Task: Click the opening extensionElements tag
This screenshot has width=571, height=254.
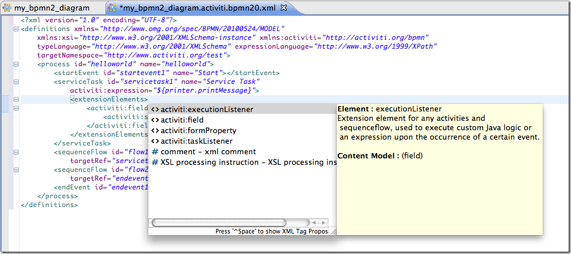Action: coord(109,99)
